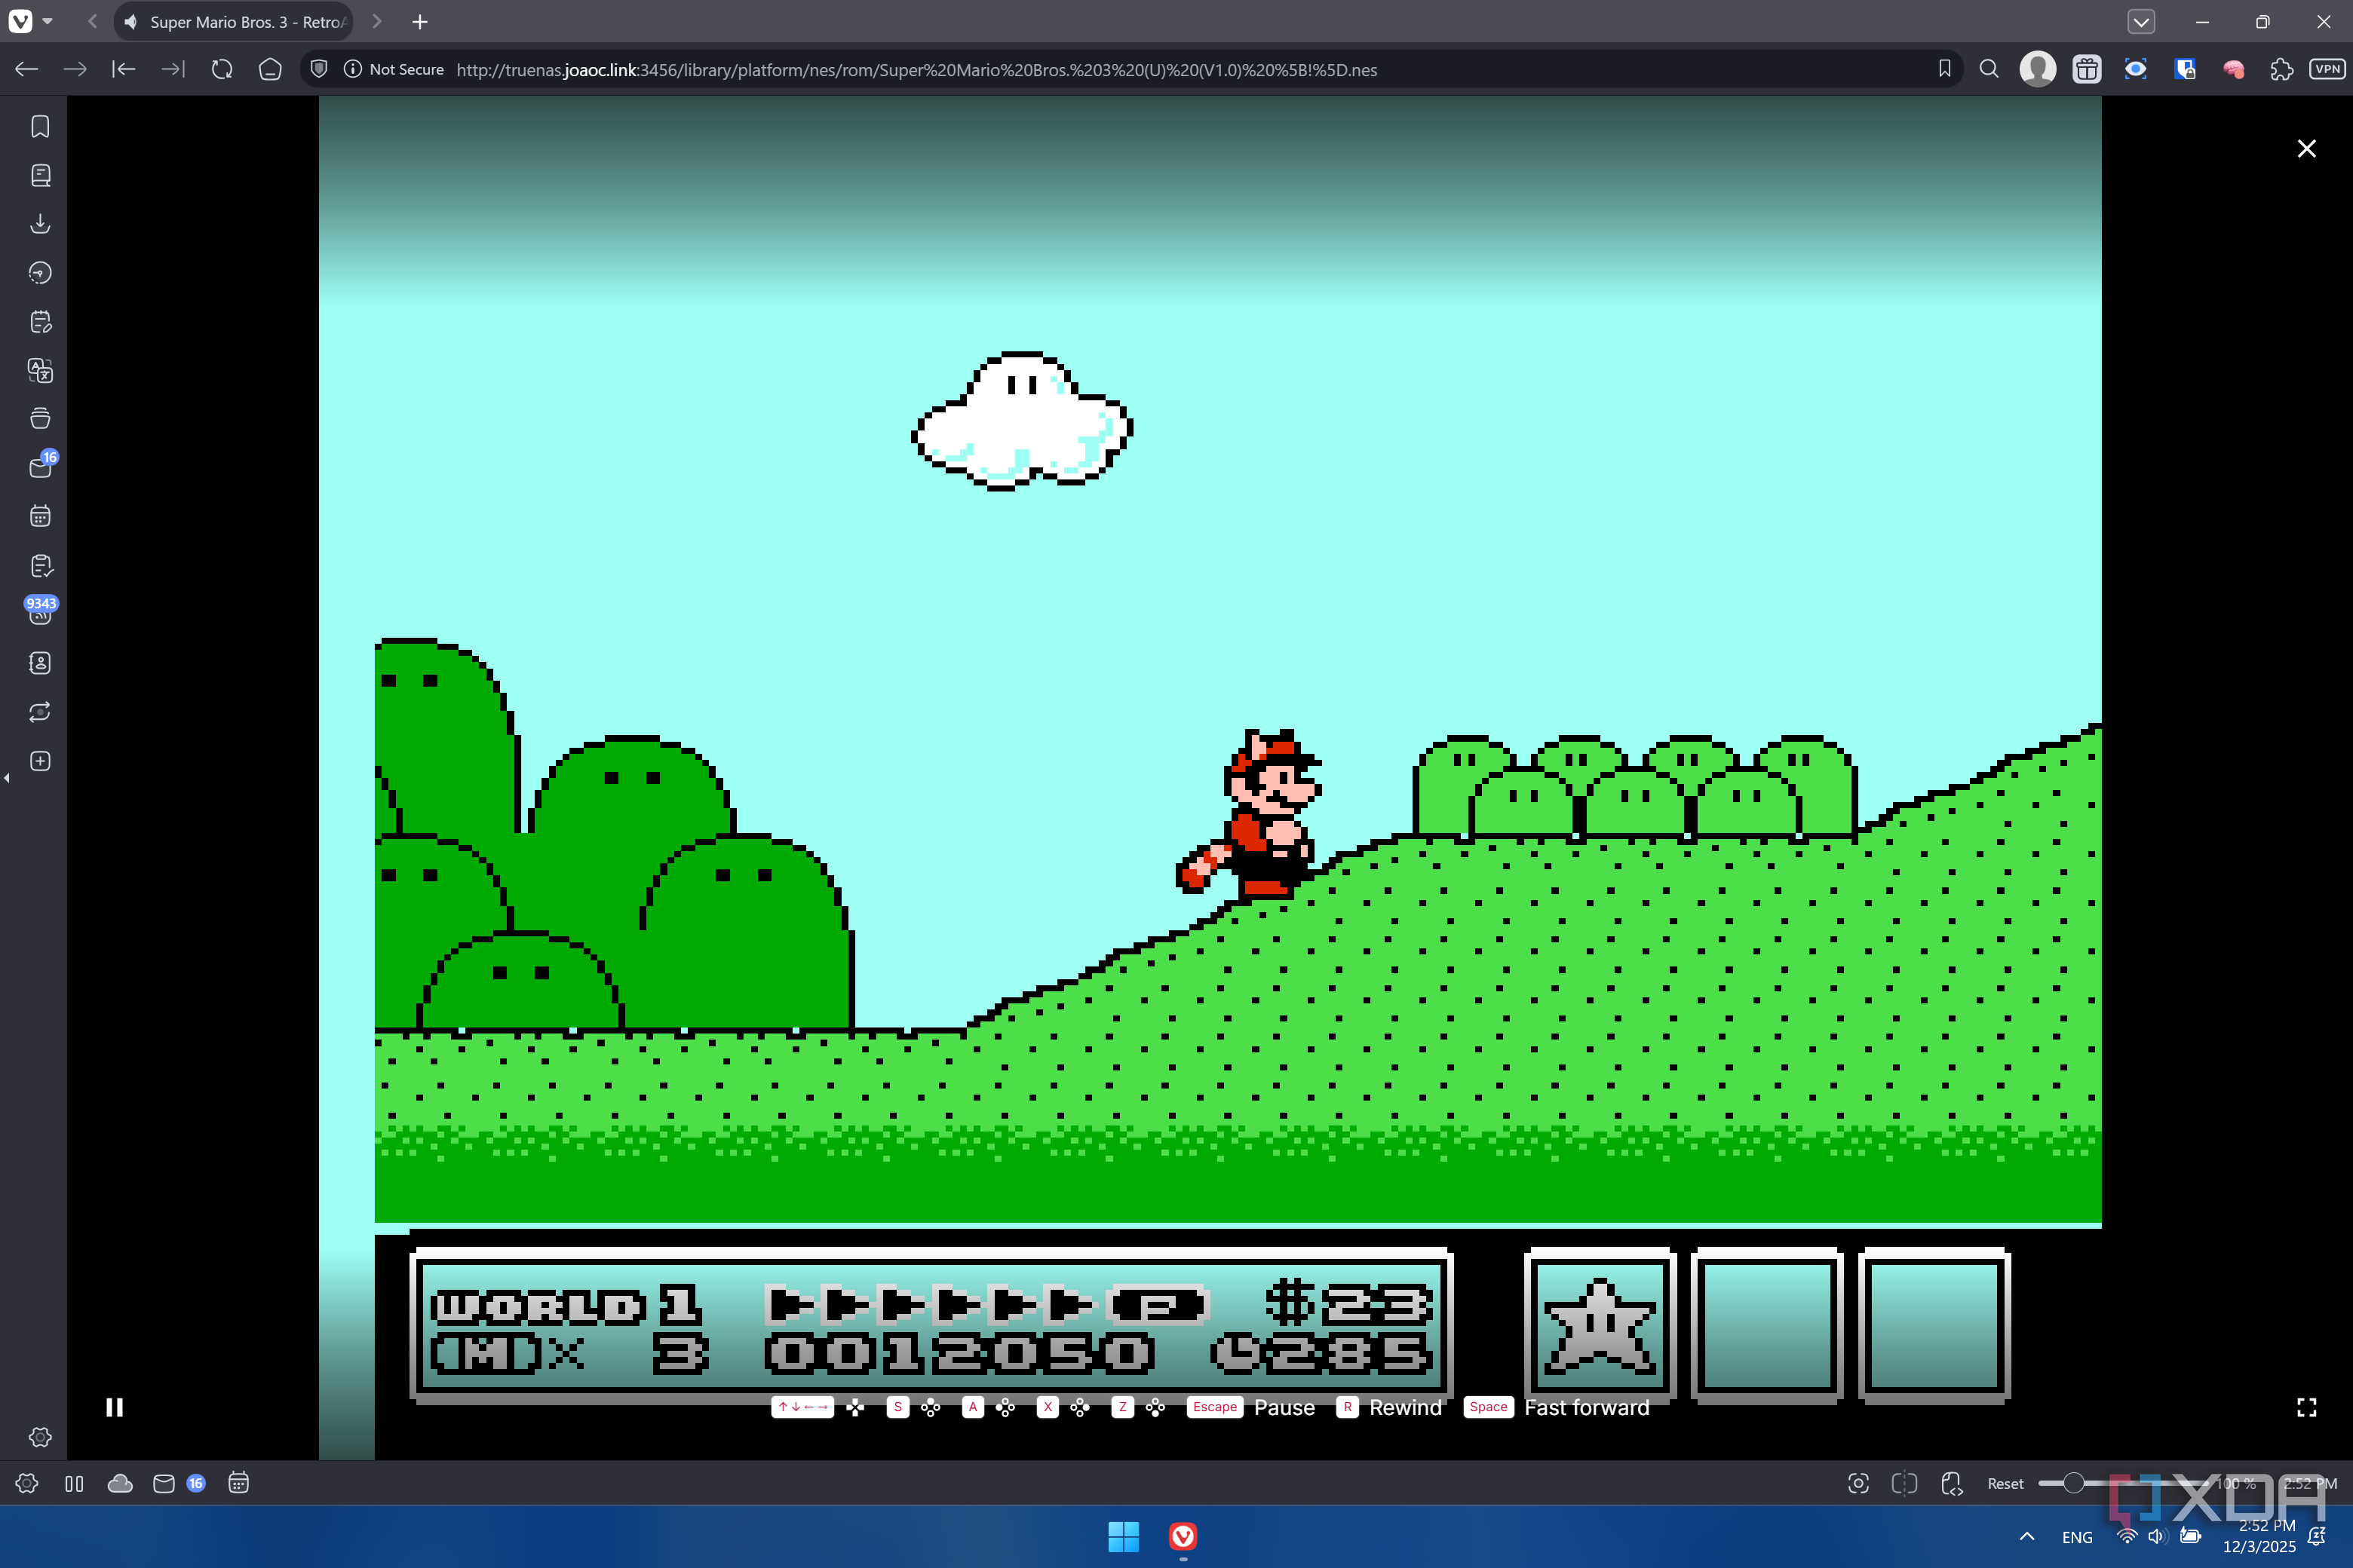
Task: Go to the home page
Action: 270,69
